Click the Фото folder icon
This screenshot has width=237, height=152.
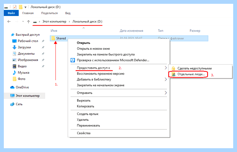click(x=15, y=79)
